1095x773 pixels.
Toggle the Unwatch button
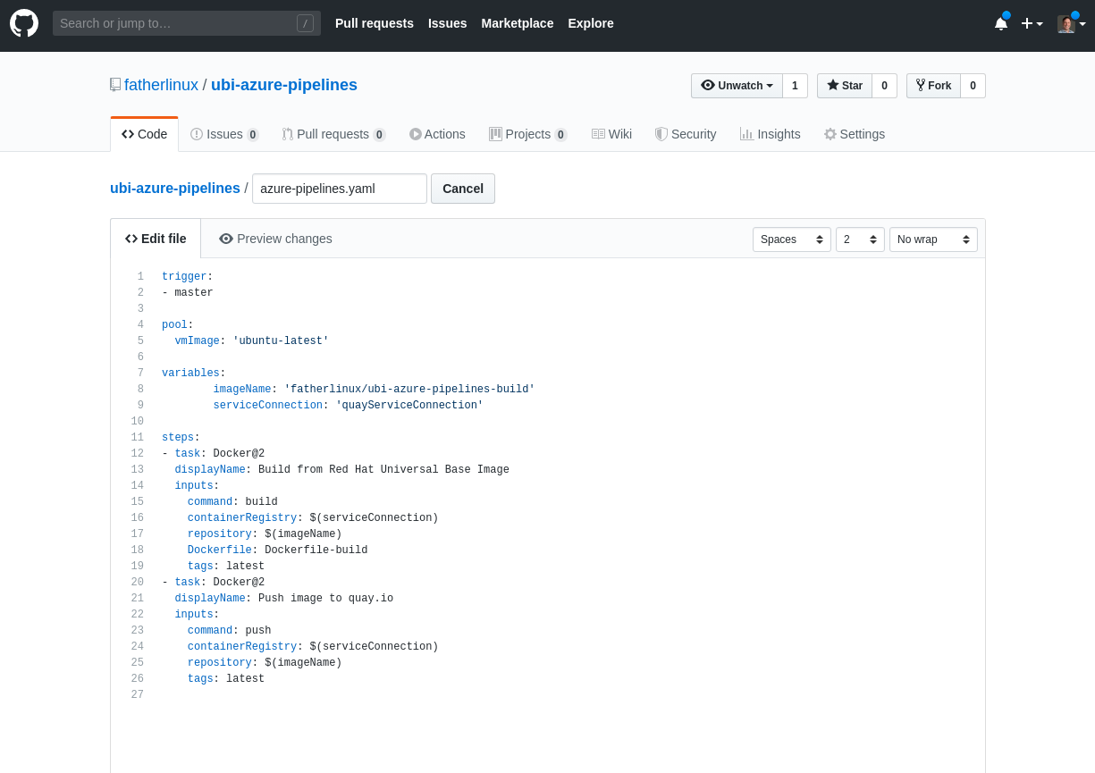tap(737, 86)
